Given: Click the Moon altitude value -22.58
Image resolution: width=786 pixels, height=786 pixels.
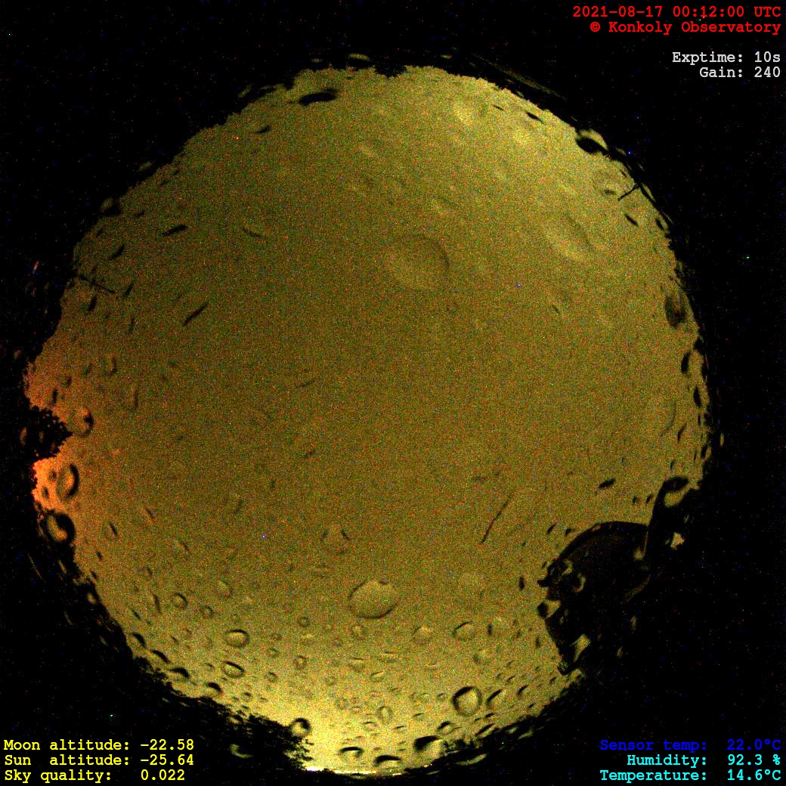Looking at the screenshot, I should click(166, 745).
